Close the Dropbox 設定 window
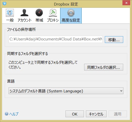 pyautogui.click(x=126, y=3)
